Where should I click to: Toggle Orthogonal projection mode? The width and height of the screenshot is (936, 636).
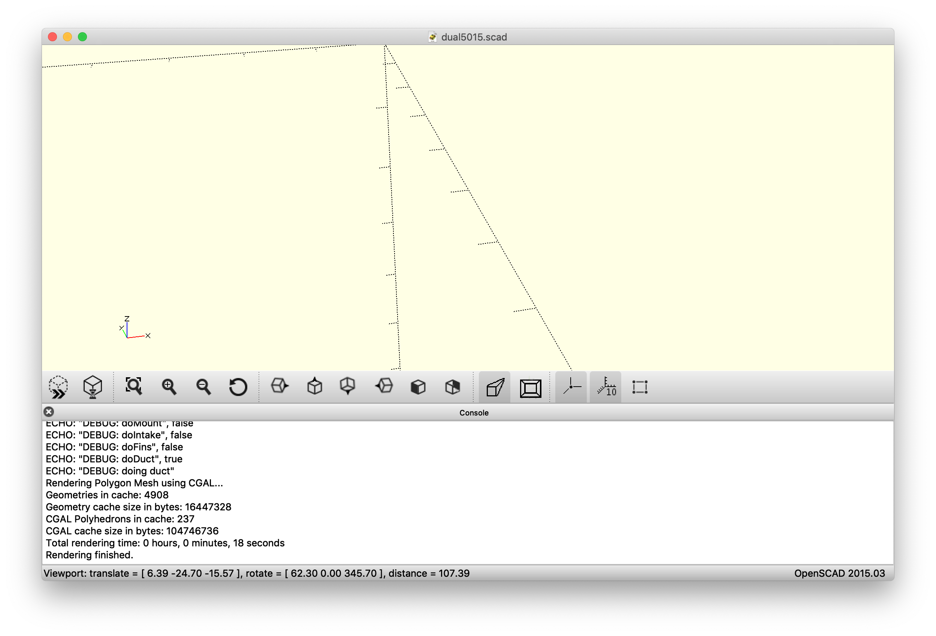pyautogui.click(x=531, y=388)
